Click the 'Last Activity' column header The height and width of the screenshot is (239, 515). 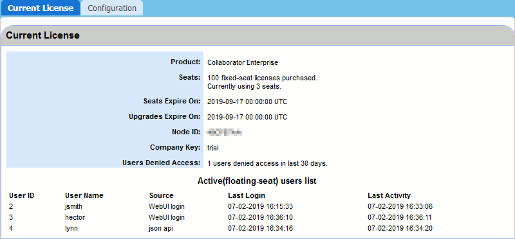click(389, 196)
